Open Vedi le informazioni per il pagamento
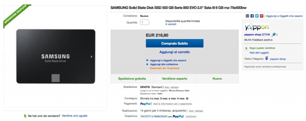Viewport: 306px width, 121px height. pos(172,104)
